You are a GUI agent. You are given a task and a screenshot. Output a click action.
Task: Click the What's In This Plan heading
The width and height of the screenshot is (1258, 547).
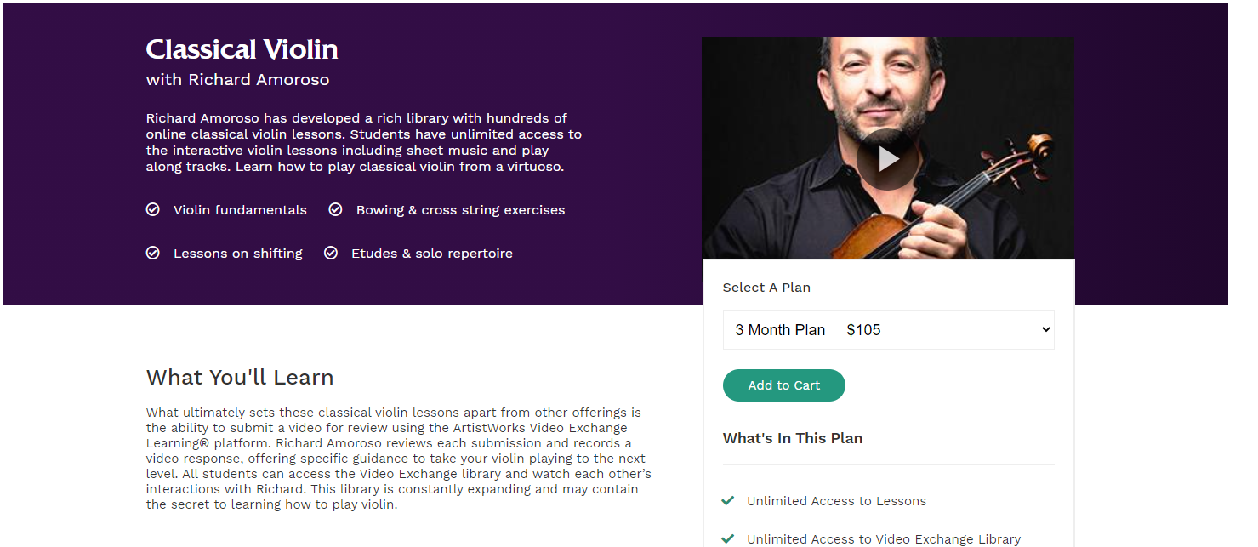[793, 438]
